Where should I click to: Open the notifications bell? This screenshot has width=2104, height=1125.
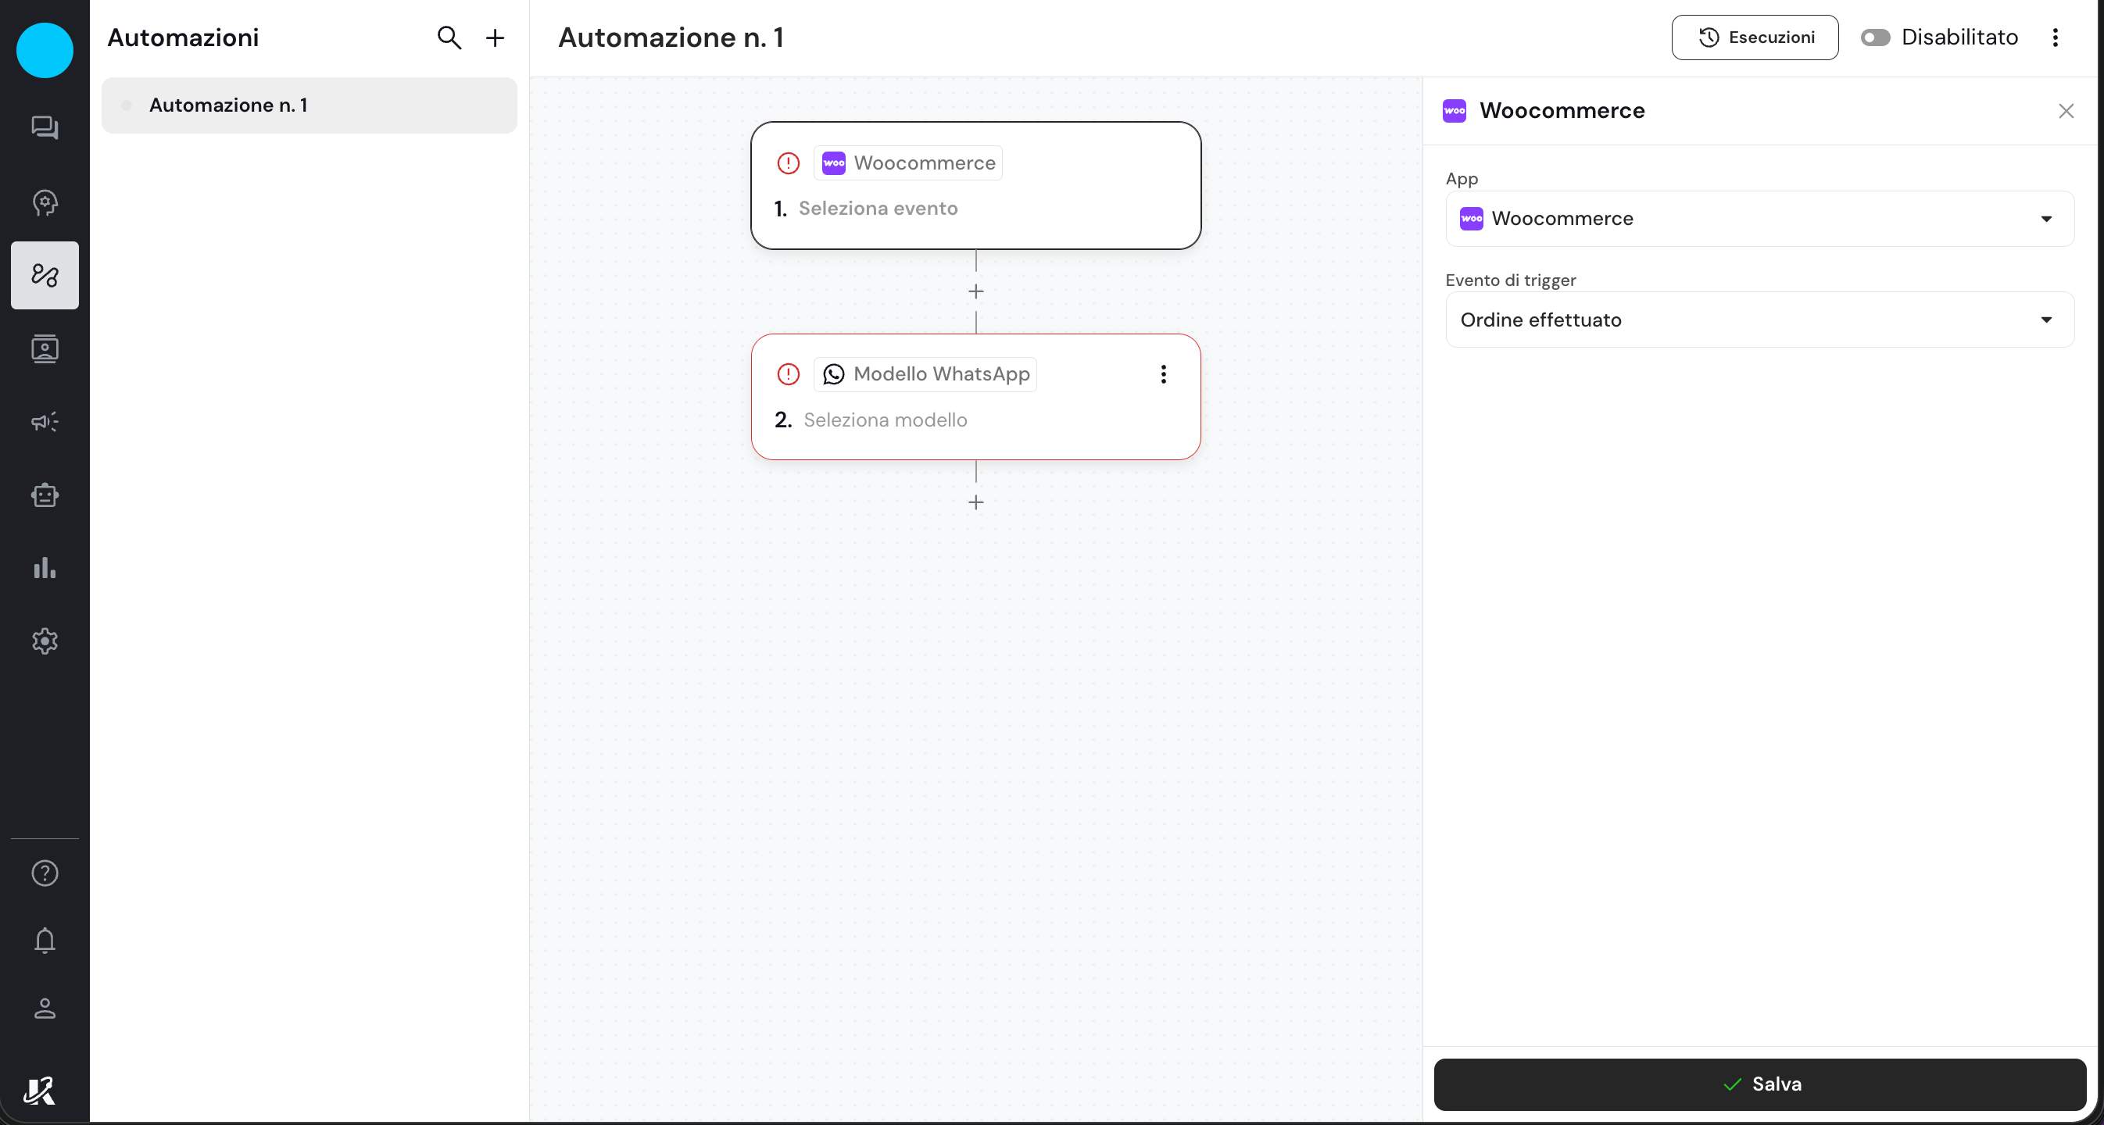[44, 941]
